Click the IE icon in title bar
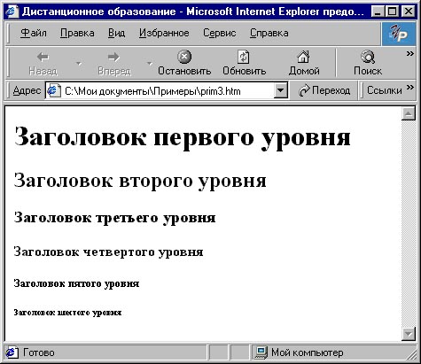 12,12
